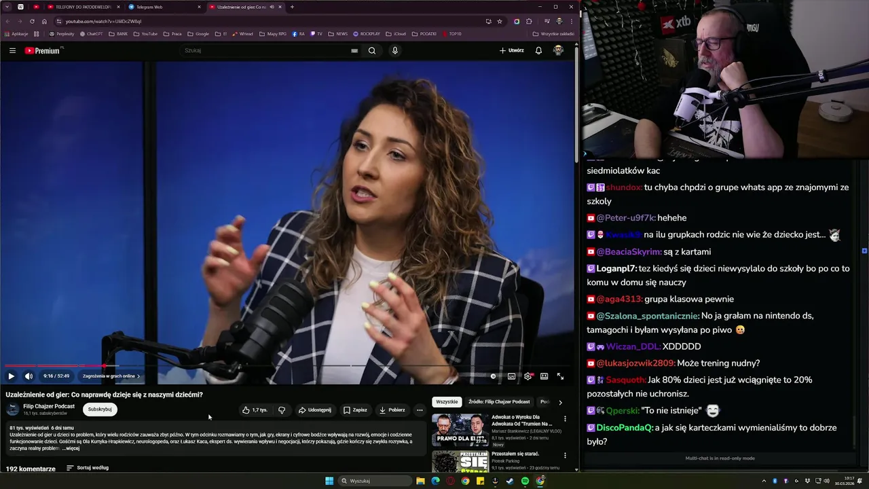The width and height of the screenshot is (869, 489).
Task: Click the Filip Chajzer Podcast channel avatar
Action: point(12,409)
